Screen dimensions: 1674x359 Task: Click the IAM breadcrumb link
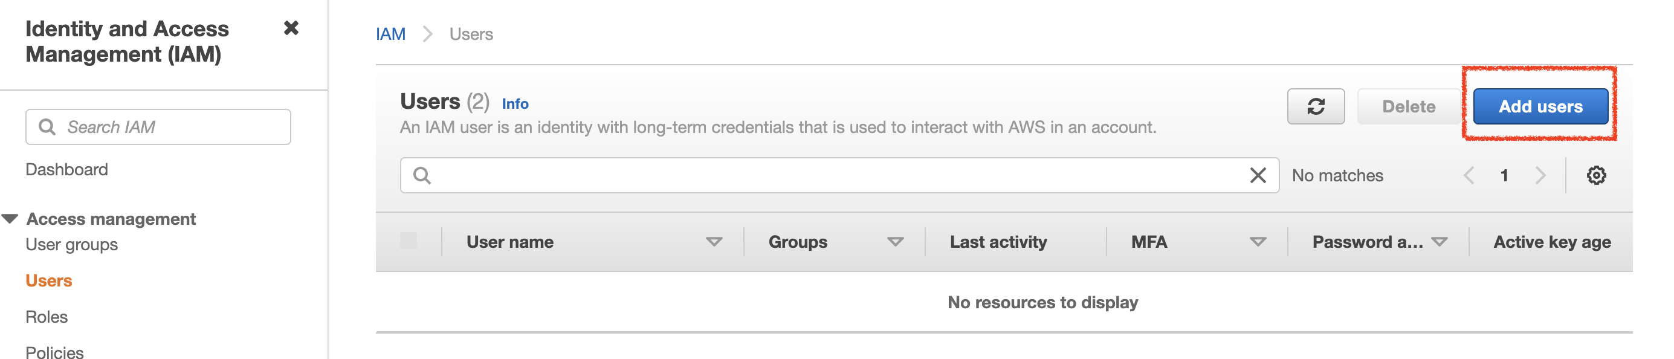click(390, 34)
